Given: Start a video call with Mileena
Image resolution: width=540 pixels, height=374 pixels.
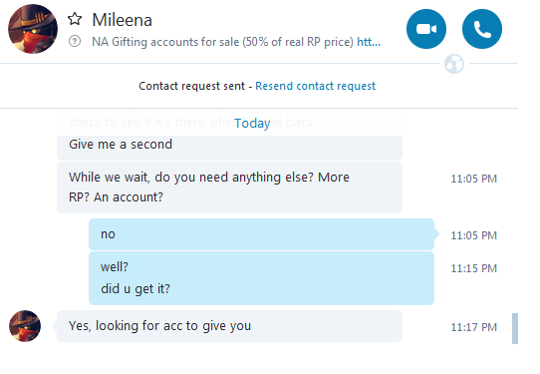Looking at the screenshot, I should pos(426,29).
